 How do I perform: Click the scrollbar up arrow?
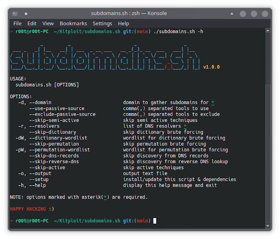pos(268,31)
